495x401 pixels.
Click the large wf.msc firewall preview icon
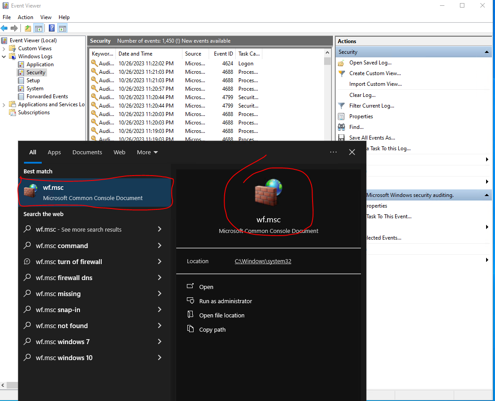(268, 192)
